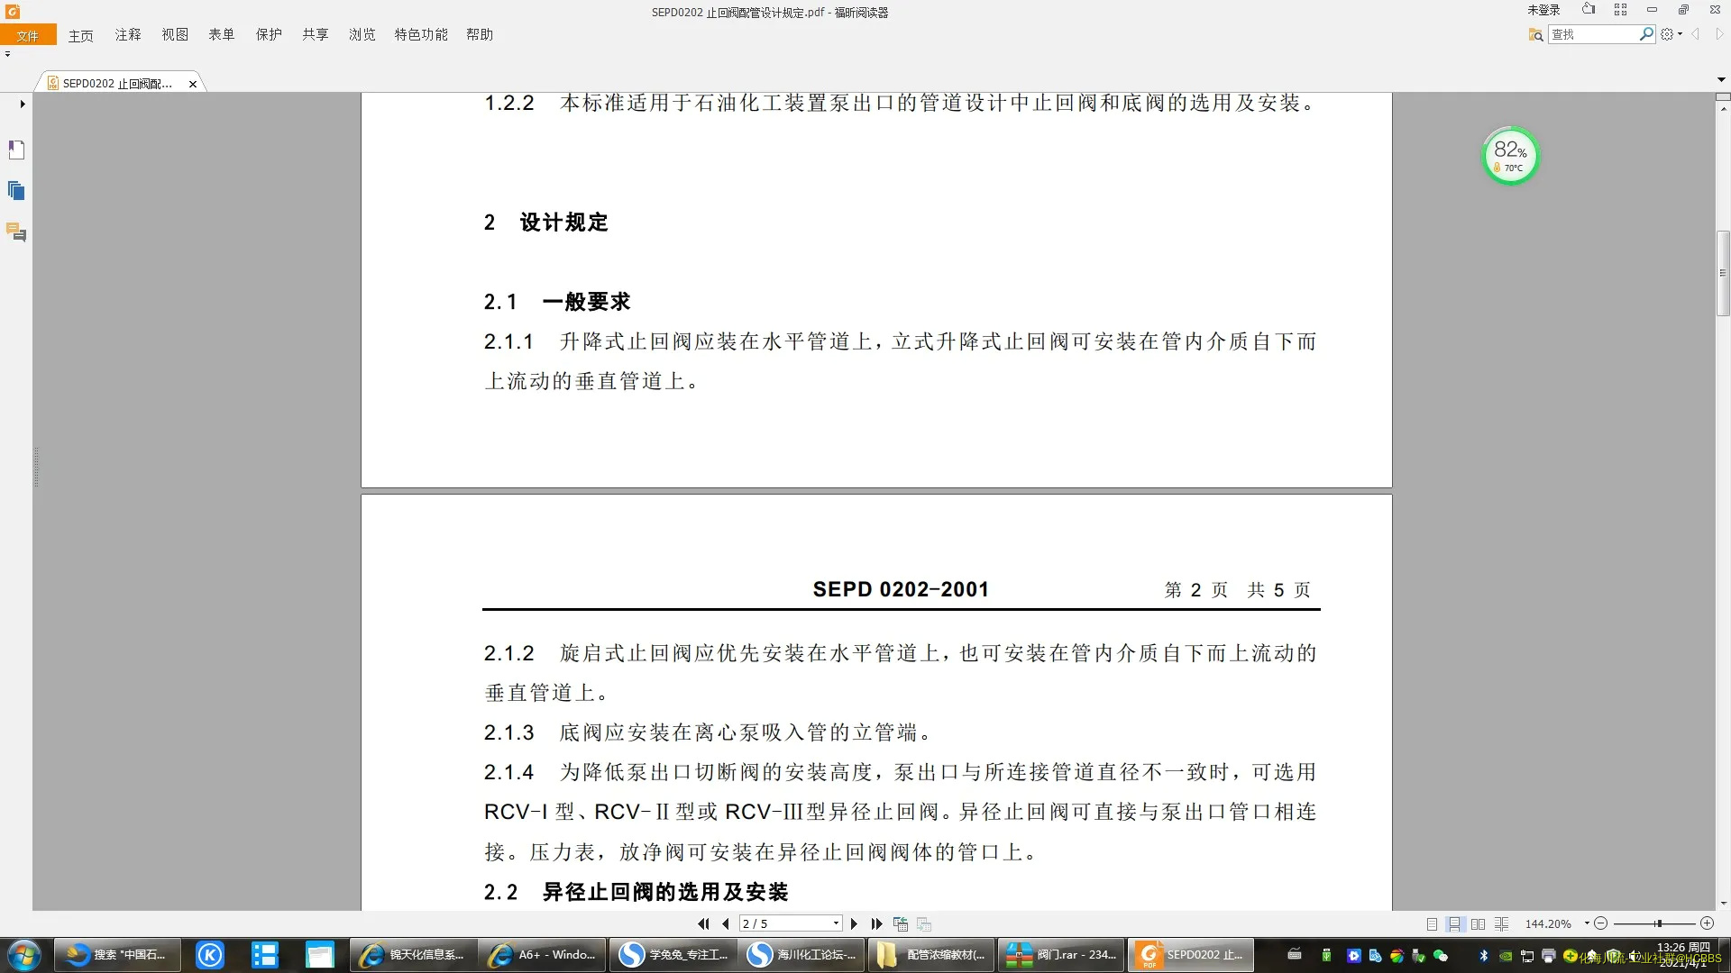Viewport: 1731px width, 973px height.
Task: Switch to the 注释 ribbon tab
Action: [128, 34]
